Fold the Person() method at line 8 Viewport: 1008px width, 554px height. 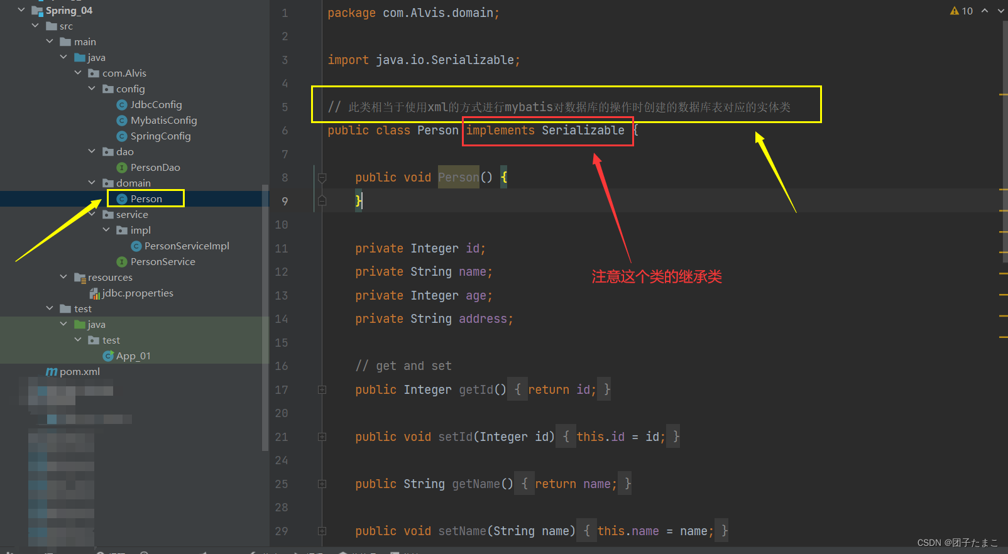click(x=322, y=178)
